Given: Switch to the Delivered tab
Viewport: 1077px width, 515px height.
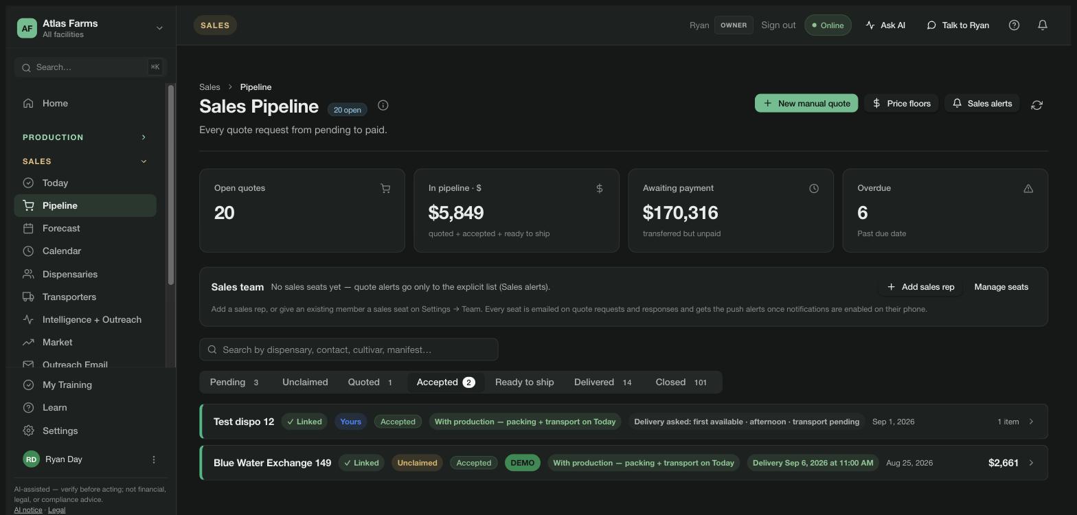Looking at the screenshot, I should pyautogui.click(x=603, y=382).
